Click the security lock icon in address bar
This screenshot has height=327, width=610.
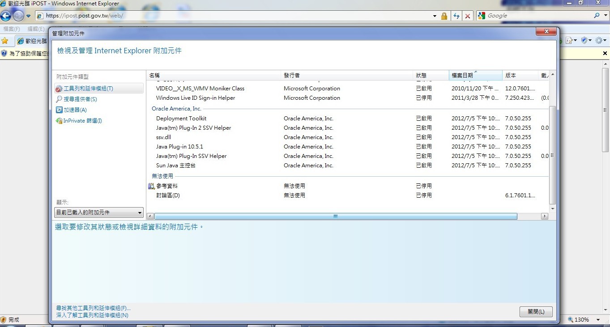(444, 16)
